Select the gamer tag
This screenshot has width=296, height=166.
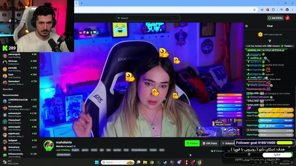pos(85,150)
